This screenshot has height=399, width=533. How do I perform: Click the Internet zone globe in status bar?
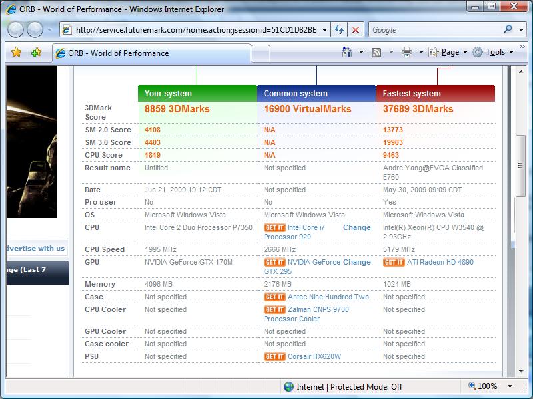pyautogui.click(x=288, y=387)
